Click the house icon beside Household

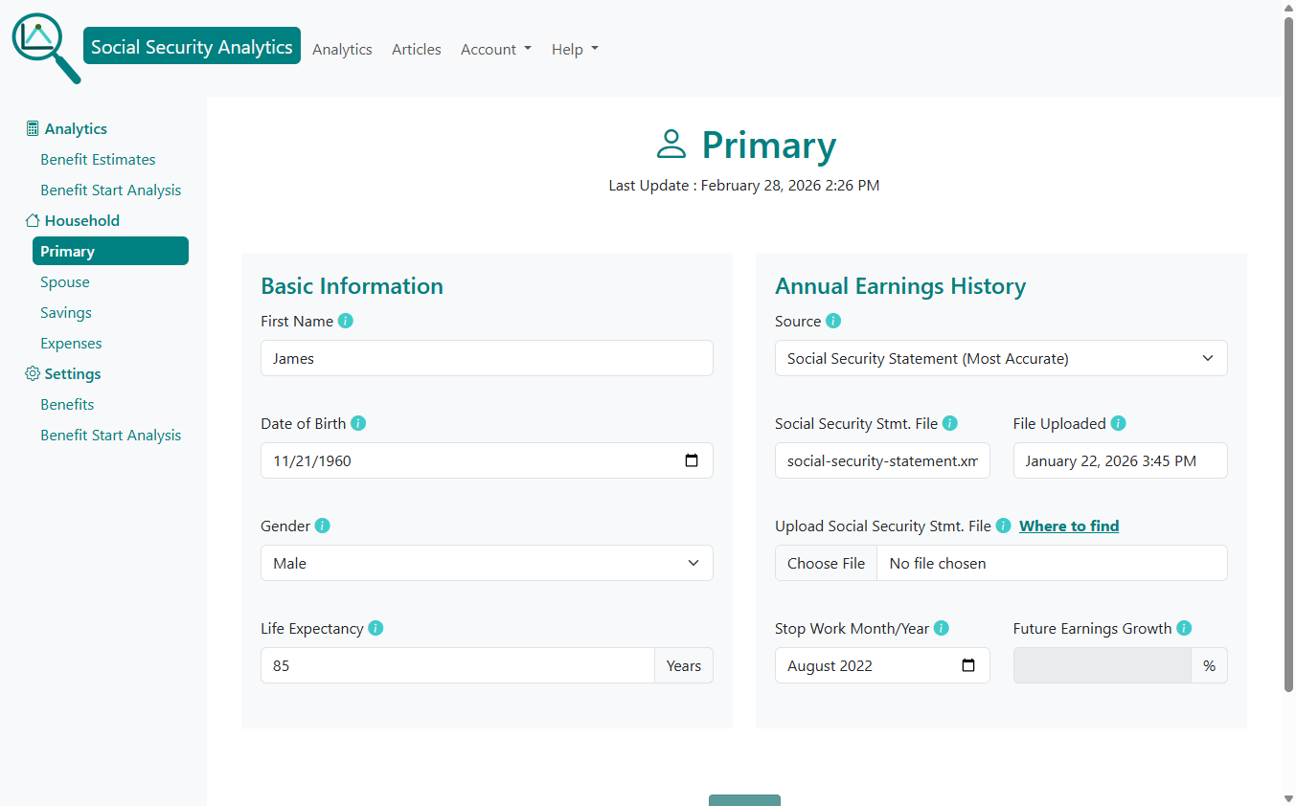(30, 220)
